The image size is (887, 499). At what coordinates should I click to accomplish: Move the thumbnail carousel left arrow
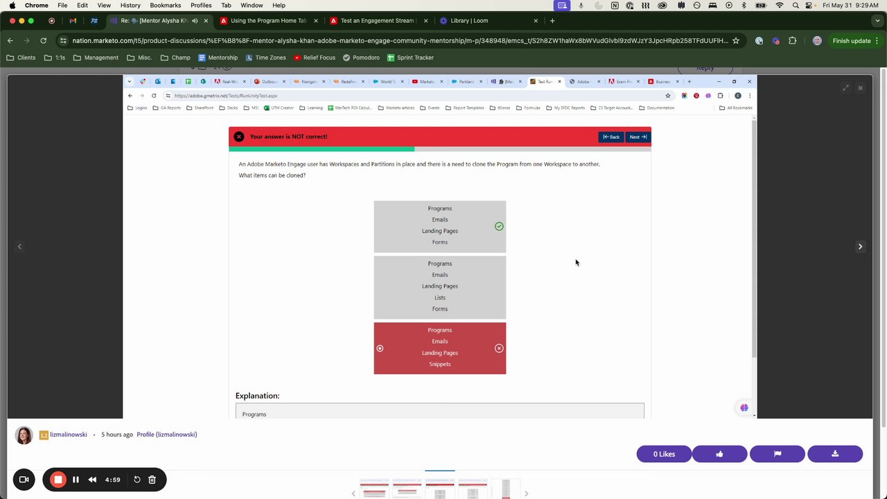(x=353, y=493)
